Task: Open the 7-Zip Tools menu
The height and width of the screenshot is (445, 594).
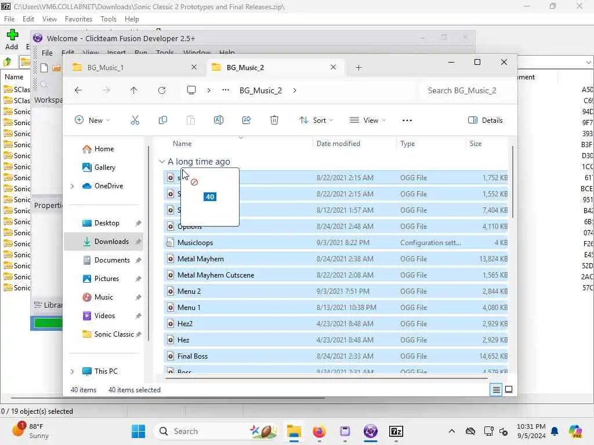Action: [x=108, y=19]
